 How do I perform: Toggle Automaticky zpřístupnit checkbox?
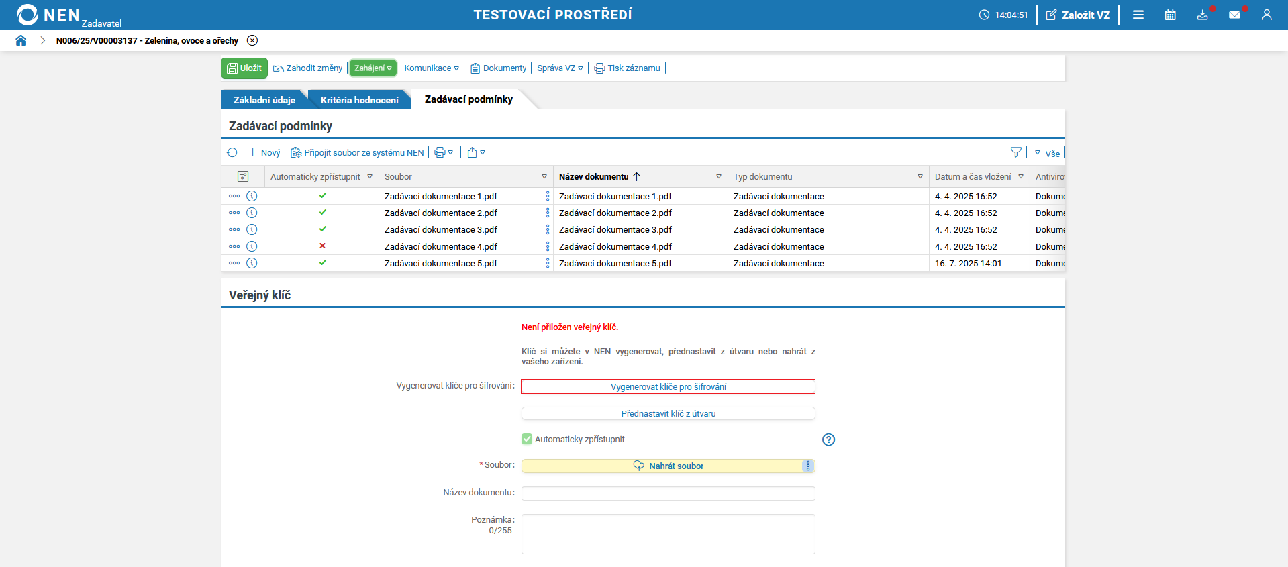527,439
